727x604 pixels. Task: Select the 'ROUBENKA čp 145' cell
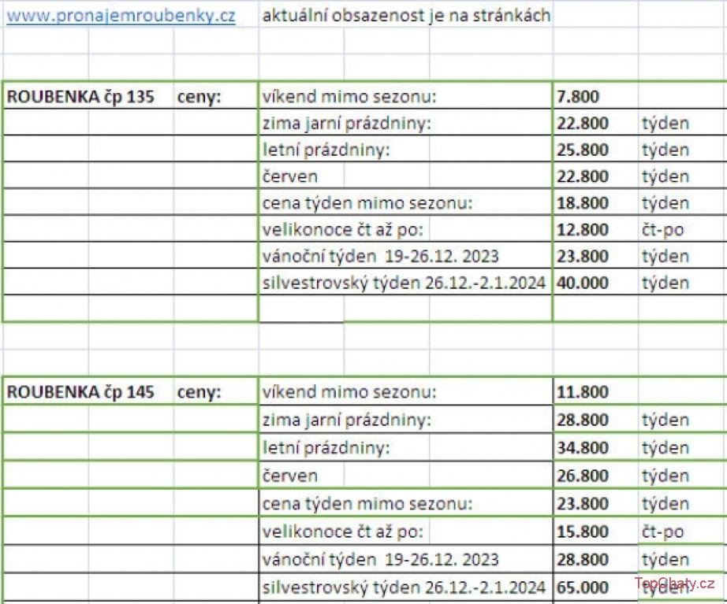tap(80, 392)
